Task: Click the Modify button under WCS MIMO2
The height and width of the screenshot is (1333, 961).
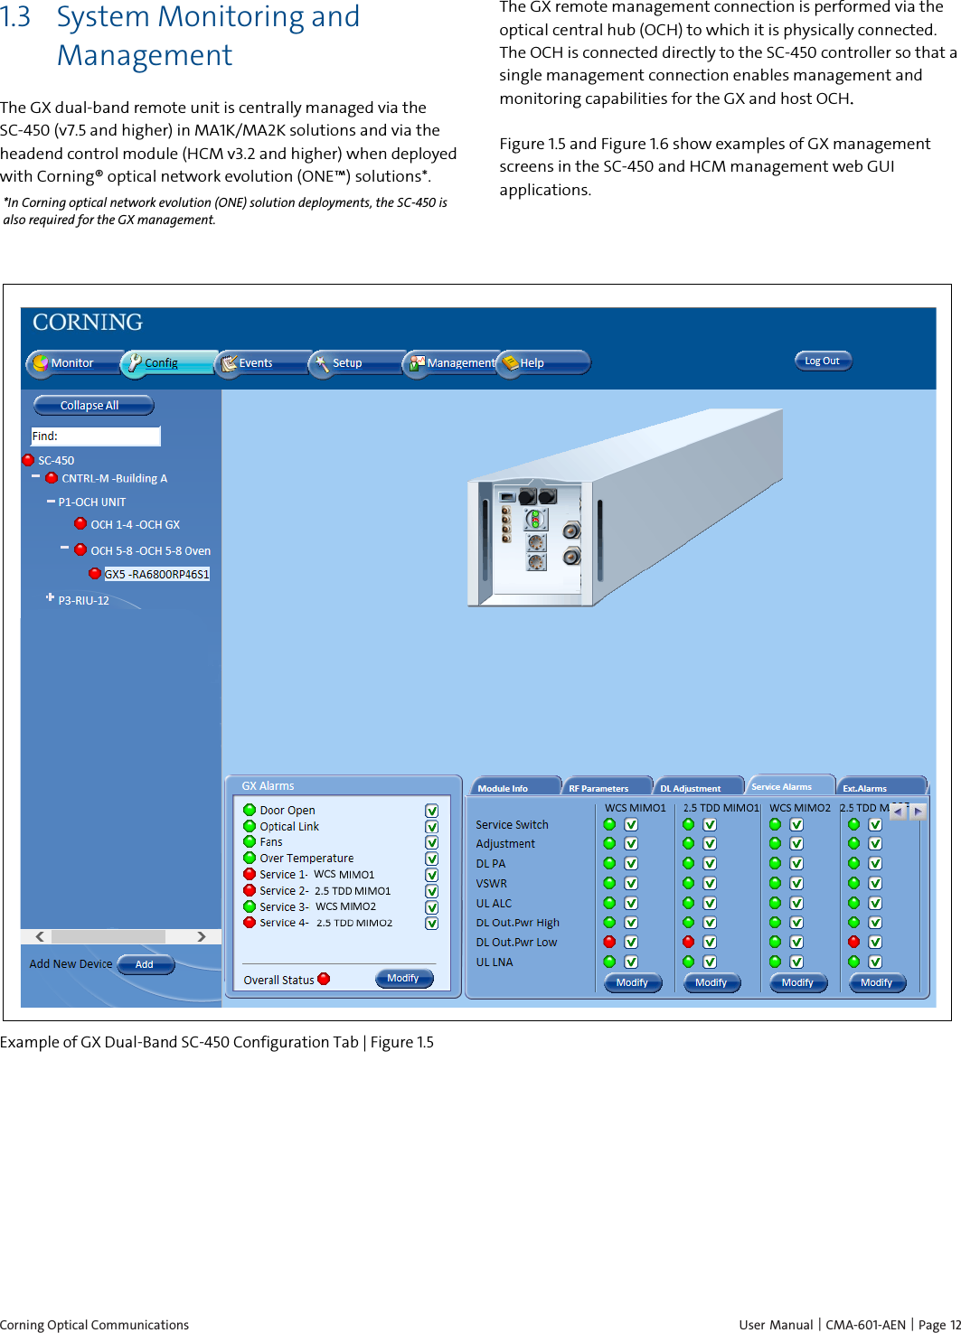Action: (x=798, y=982)
